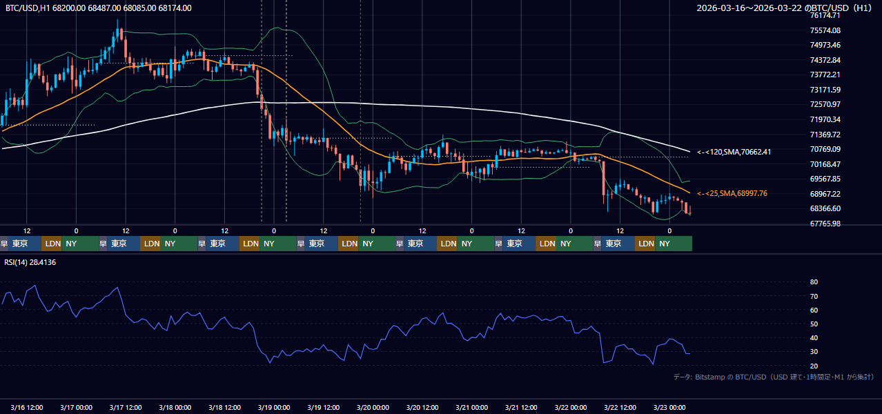This screenshot has height=414, width=882.
Task: Click RSI scale level 20
Action: (x=814, y=366)
